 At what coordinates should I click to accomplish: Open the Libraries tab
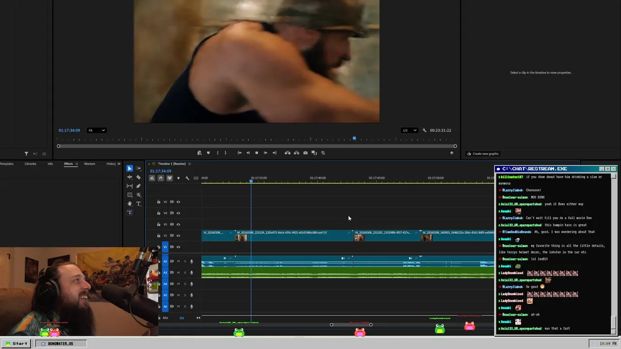click(x=31, y=164)
